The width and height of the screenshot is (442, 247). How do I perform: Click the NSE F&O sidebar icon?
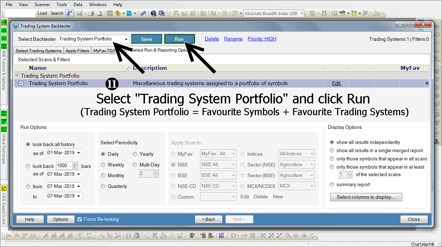click(4, 46)
